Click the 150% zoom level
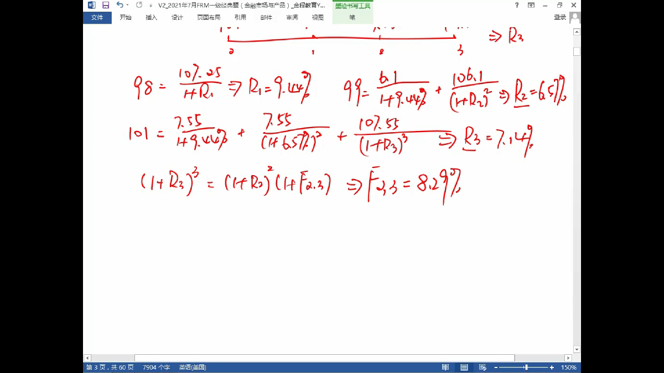The height and width of the screenshot is (373, 664). pyautogui.click(x=569, y=367)
